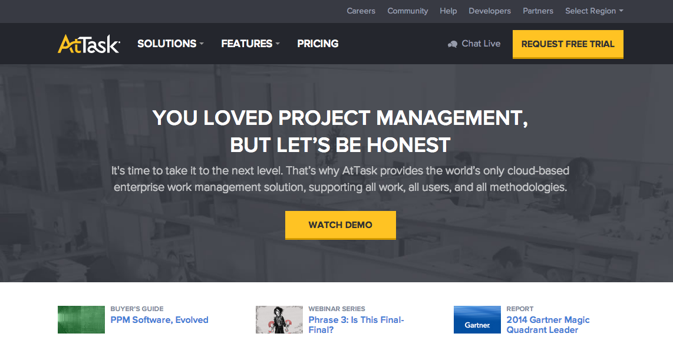Click the Watch Demo button
Screen dimensions: 673x340
point(340,225)
